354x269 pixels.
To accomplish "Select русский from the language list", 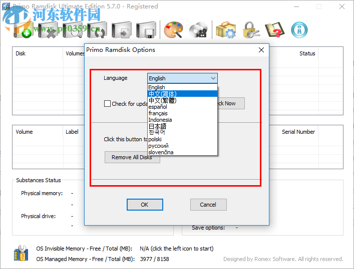I will 182,146.
